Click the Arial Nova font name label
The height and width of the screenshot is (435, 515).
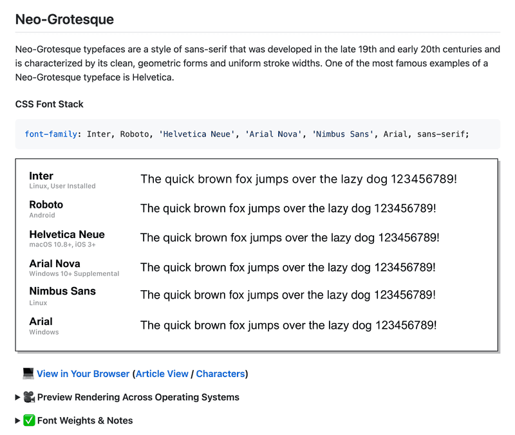tap(55, 263)
